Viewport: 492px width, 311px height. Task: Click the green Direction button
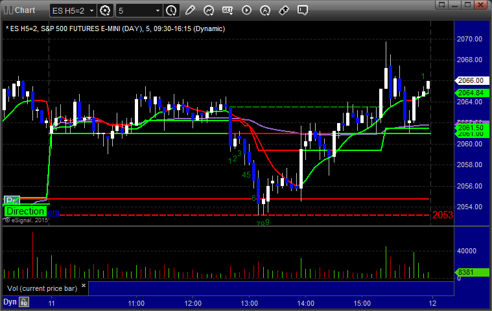(25, 211)
